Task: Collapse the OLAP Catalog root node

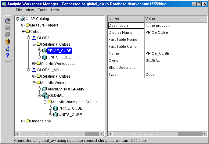Action: (x=18, y=19)
